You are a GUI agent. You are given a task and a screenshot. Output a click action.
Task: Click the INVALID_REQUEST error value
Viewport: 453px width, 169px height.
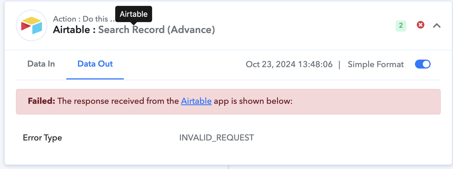[x=216, y=138]
